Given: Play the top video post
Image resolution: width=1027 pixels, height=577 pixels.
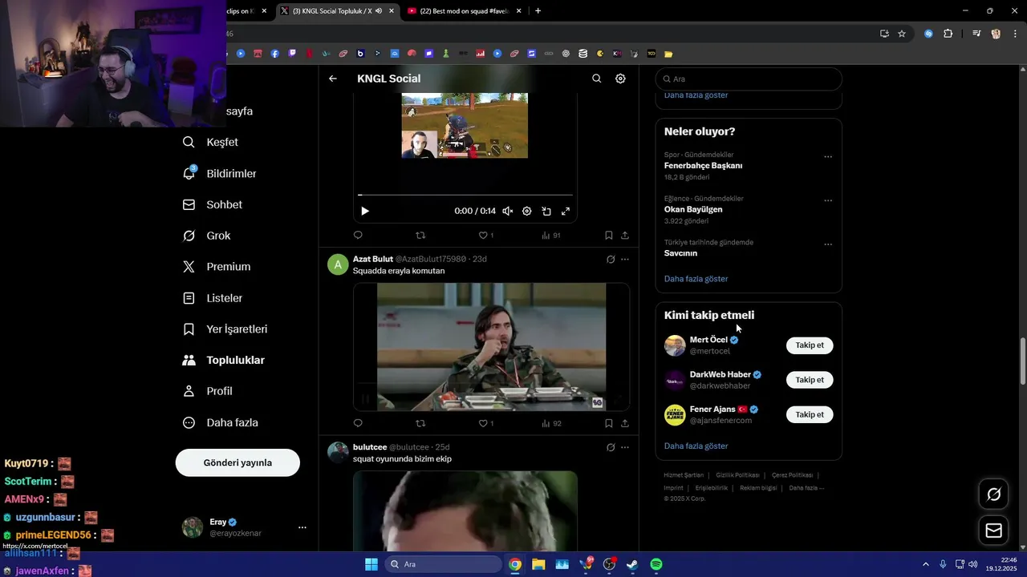Looking at the screenshot, I should (365, 211).
